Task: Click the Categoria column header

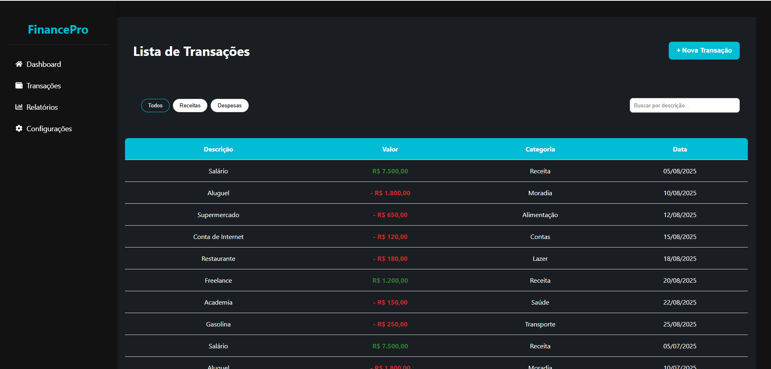Action: (x=540, y=149)
